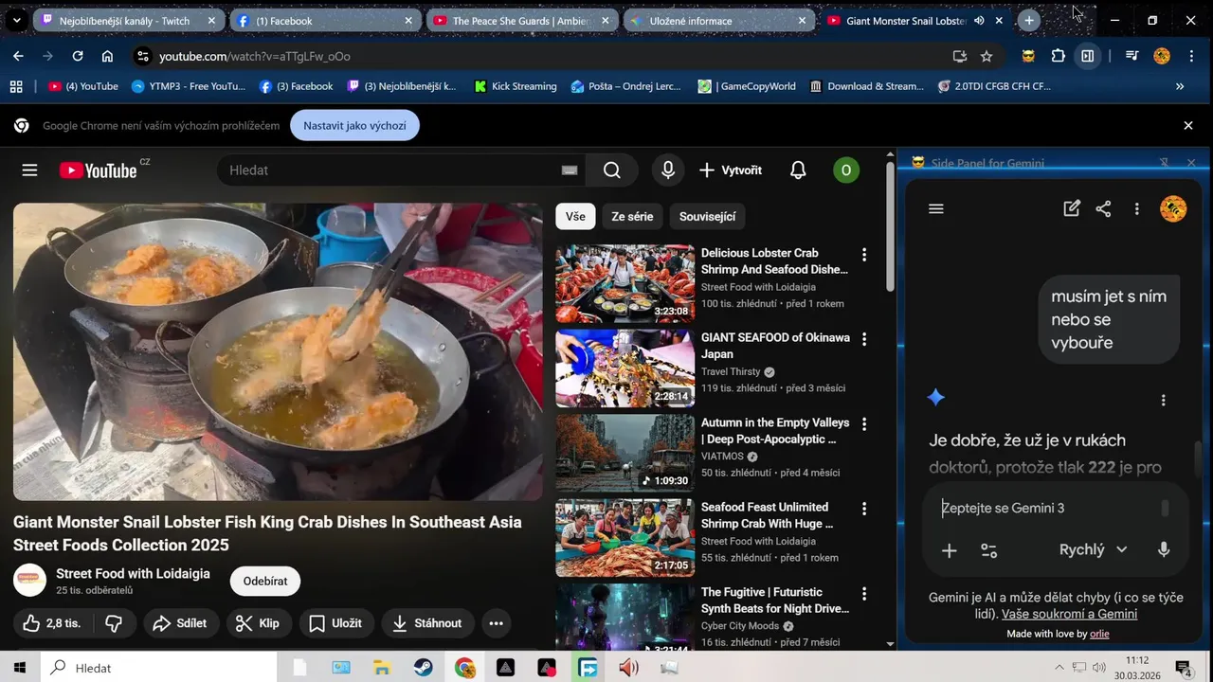
Task: Go to the YouTube home logo
Action: [x=98, y=170]
